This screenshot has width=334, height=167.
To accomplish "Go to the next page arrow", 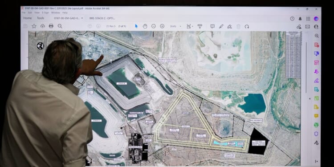I will (x=98, y=26).
